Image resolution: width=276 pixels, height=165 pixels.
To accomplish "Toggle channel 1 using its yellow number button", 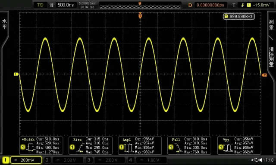I will point(6,160).
